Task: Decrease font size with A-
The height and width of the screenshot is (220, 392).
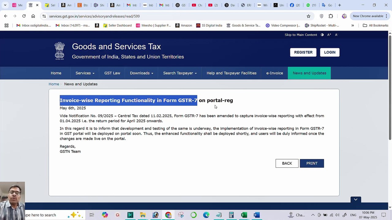Action: click(x=336, y=35)
